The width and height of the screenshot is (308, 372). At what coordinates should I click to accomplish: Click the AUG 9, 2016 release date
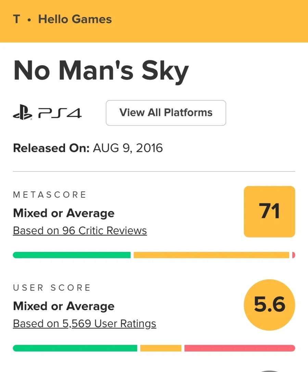coord(128,148)
